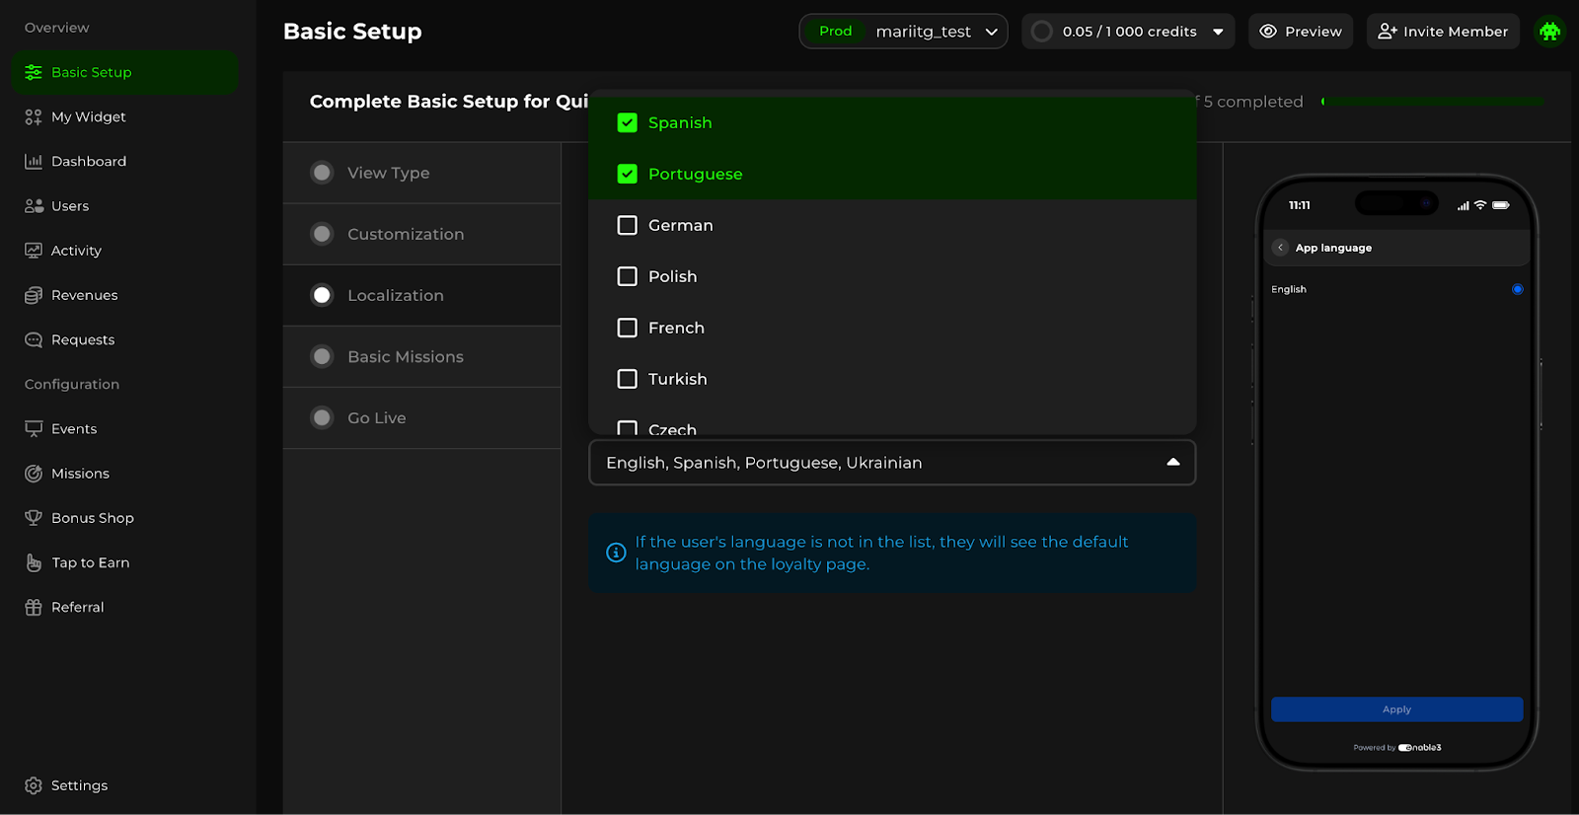This screenshot has width=1579, height=815.
Task: Collapse the selected languages dropdown
Action: coord(1172,462)
